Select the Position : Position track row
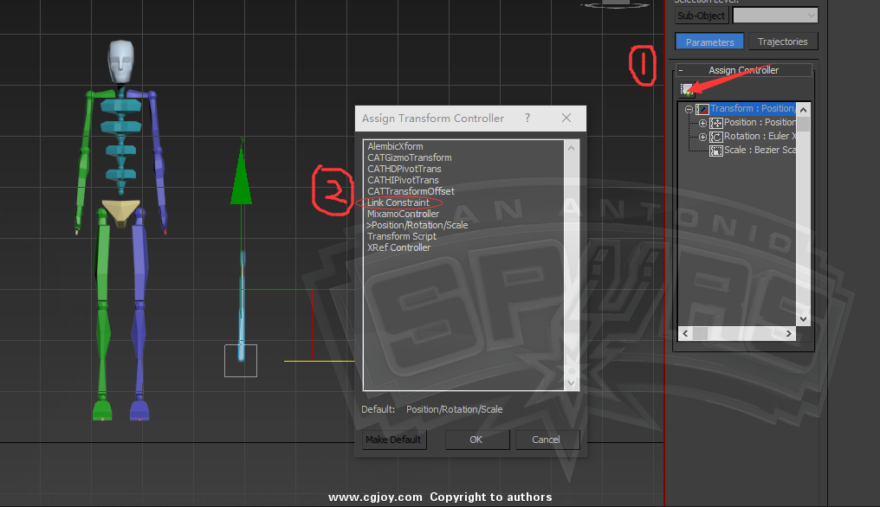This screenshot has width=880, height=507. [760, 122]
